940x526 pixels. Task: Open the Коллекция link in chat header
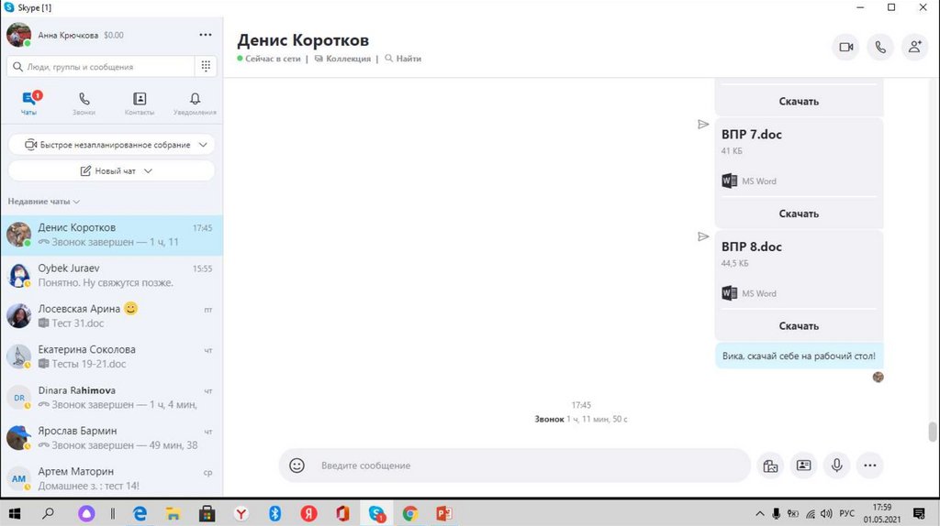click(347, 59)
